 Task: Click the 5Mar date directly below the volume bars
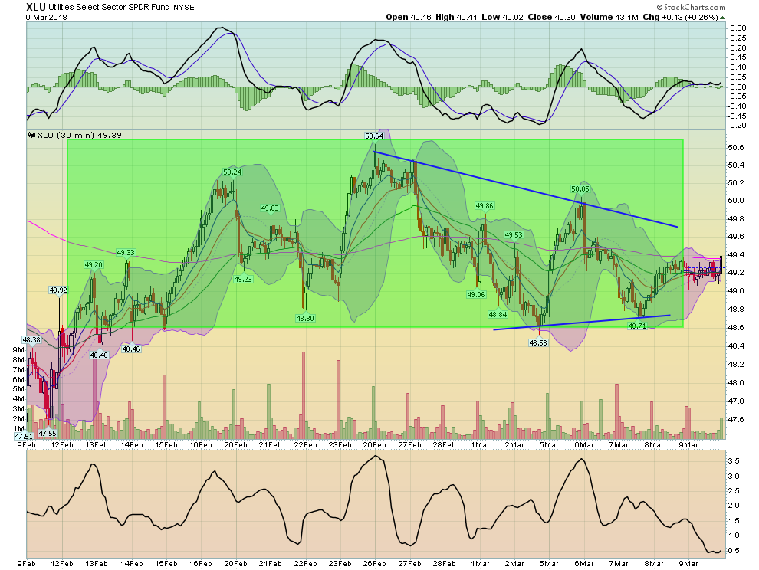tap(548, 444)
